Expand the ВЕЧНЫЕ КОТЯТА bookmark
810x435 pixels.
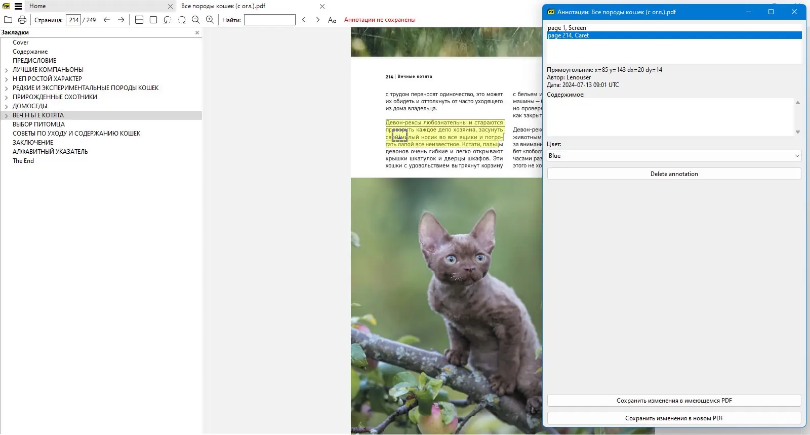pyautogui.click(x=7, y=116)
